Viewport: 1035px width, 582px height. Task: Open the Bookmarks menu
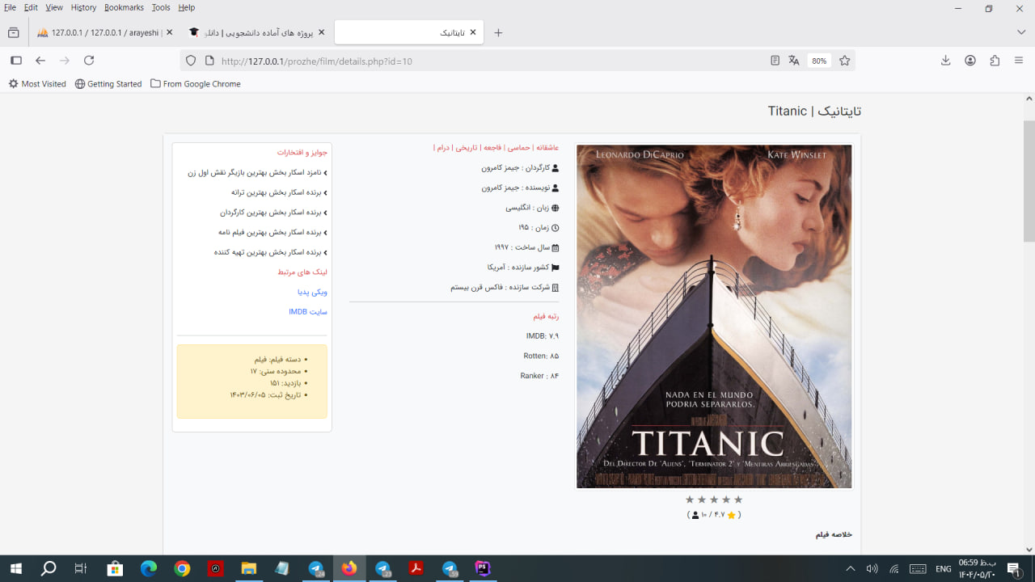pyautogui.click(x=124, y=7)
